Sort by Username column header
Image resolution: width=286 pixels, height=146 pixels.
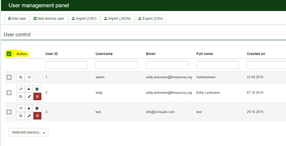(x=104, y=54)
